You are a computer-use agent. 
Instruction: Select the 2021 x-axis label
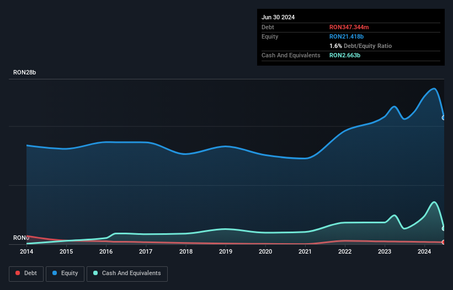coord(305,251)
